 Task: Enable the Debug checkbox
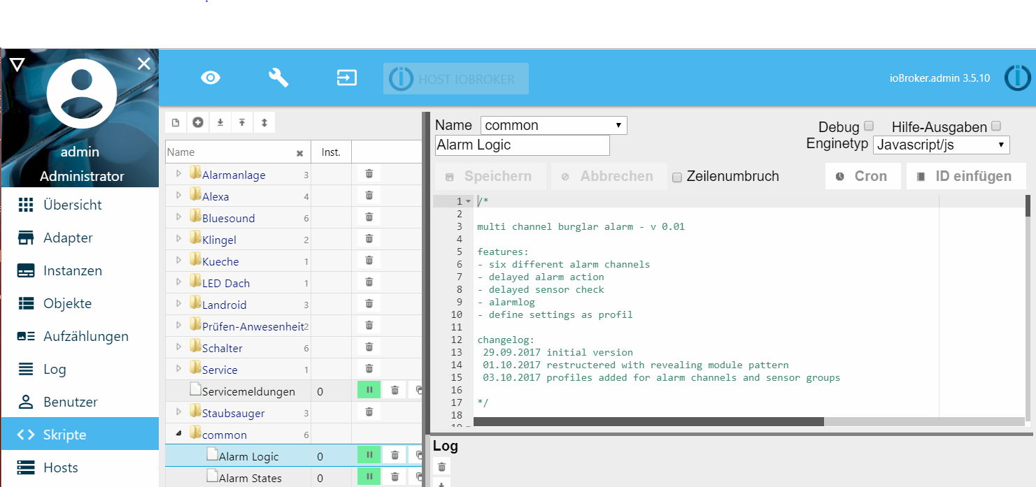point(869,126)
